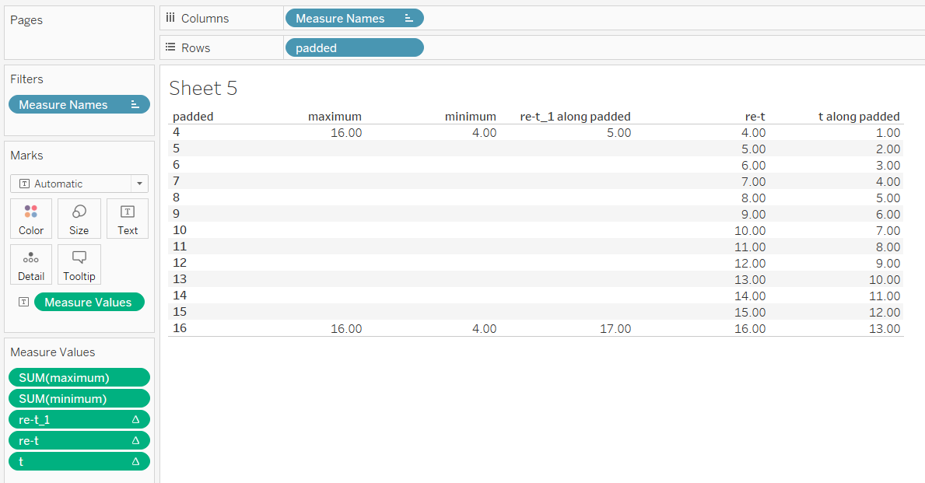Click row label 13 in padded column
The image size is (925, 483).
(180, 279)
